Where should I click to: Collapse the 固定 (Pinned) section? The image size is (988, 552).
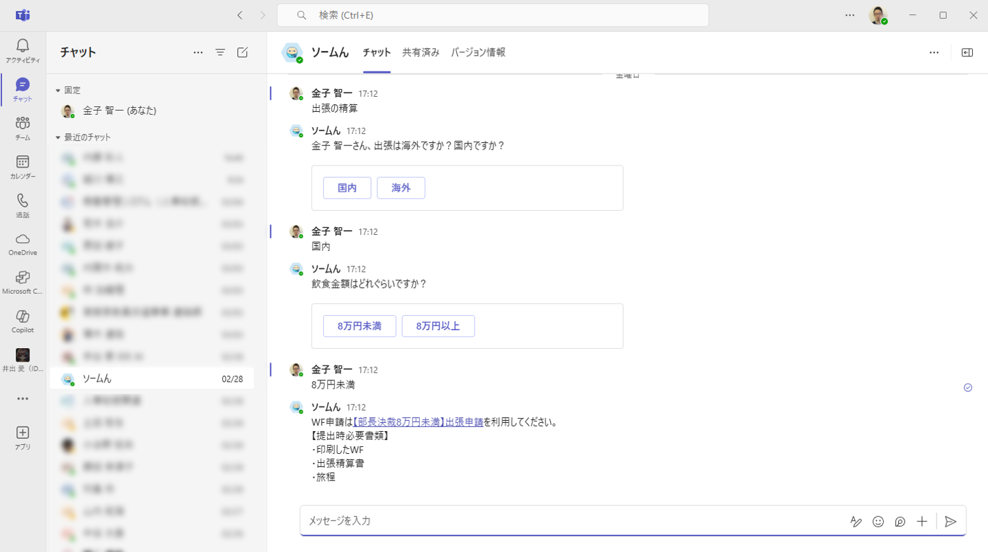(58, 90)
